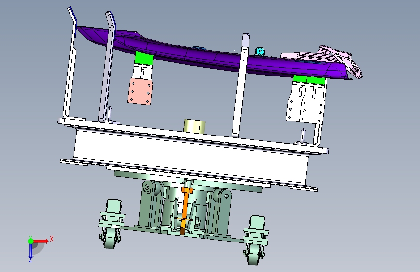Viewport: 420px width, 272px height.
Task: Select the caster wheel under the lower-left corner
Action: (x=110, y=239)
